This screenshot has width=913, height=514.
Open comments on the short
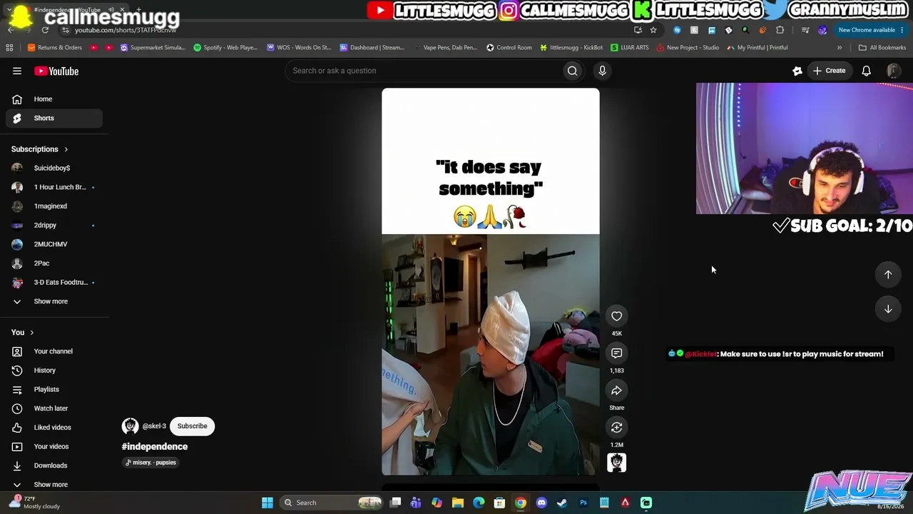(x=616, y=353)
